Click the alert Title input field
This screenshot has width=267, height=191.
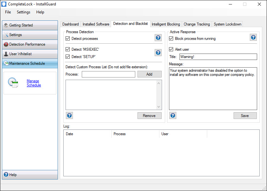(218, 57)
